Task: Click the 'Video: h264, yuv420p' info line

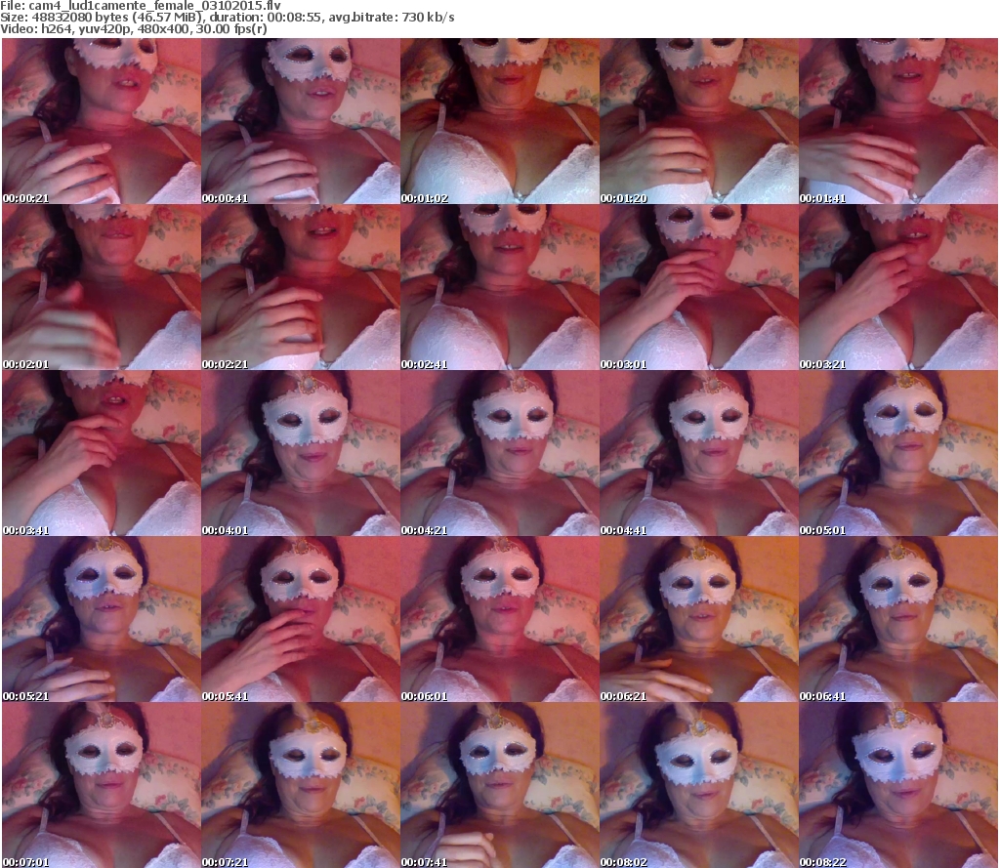Action: 134,29
